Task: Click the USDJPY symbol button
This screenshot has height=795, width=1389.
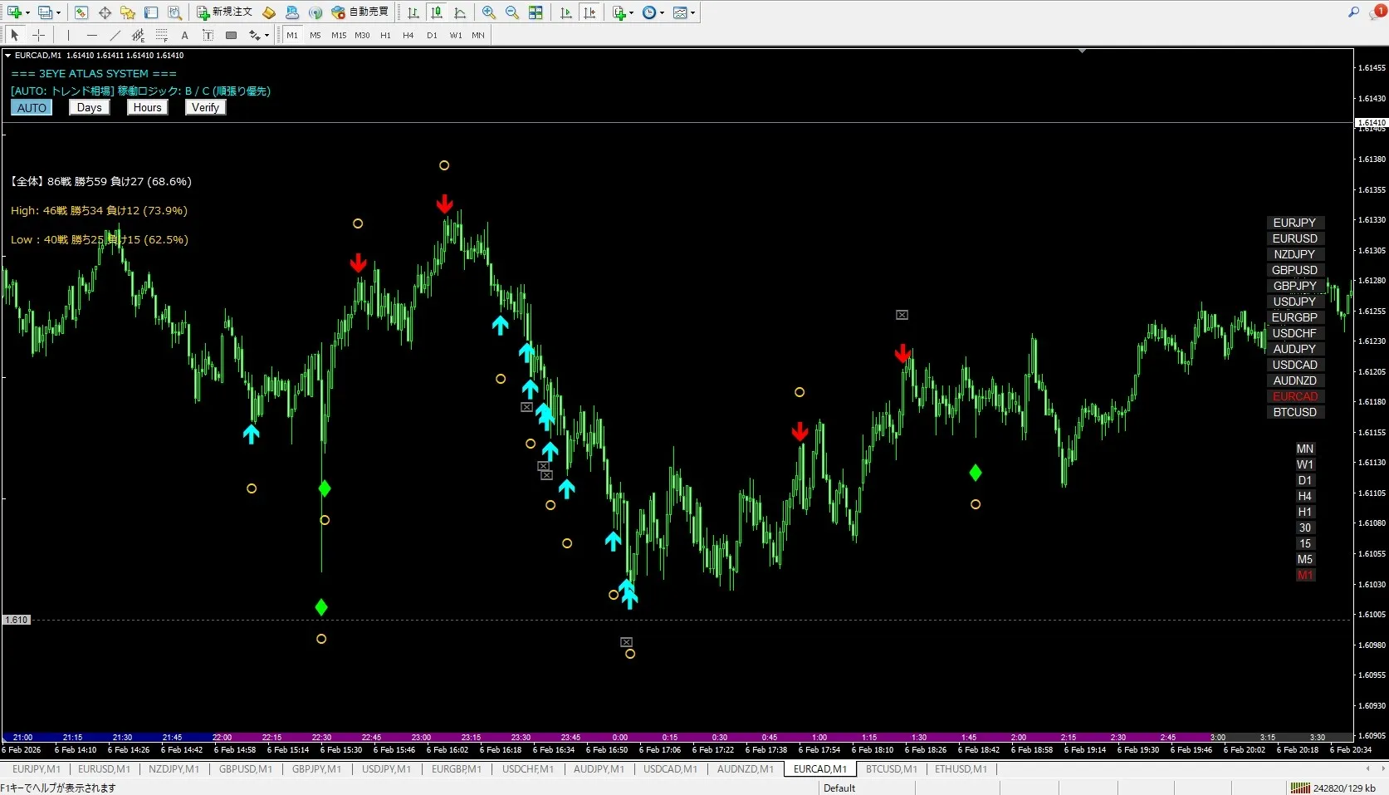Action: click(x=1294, y=302)
